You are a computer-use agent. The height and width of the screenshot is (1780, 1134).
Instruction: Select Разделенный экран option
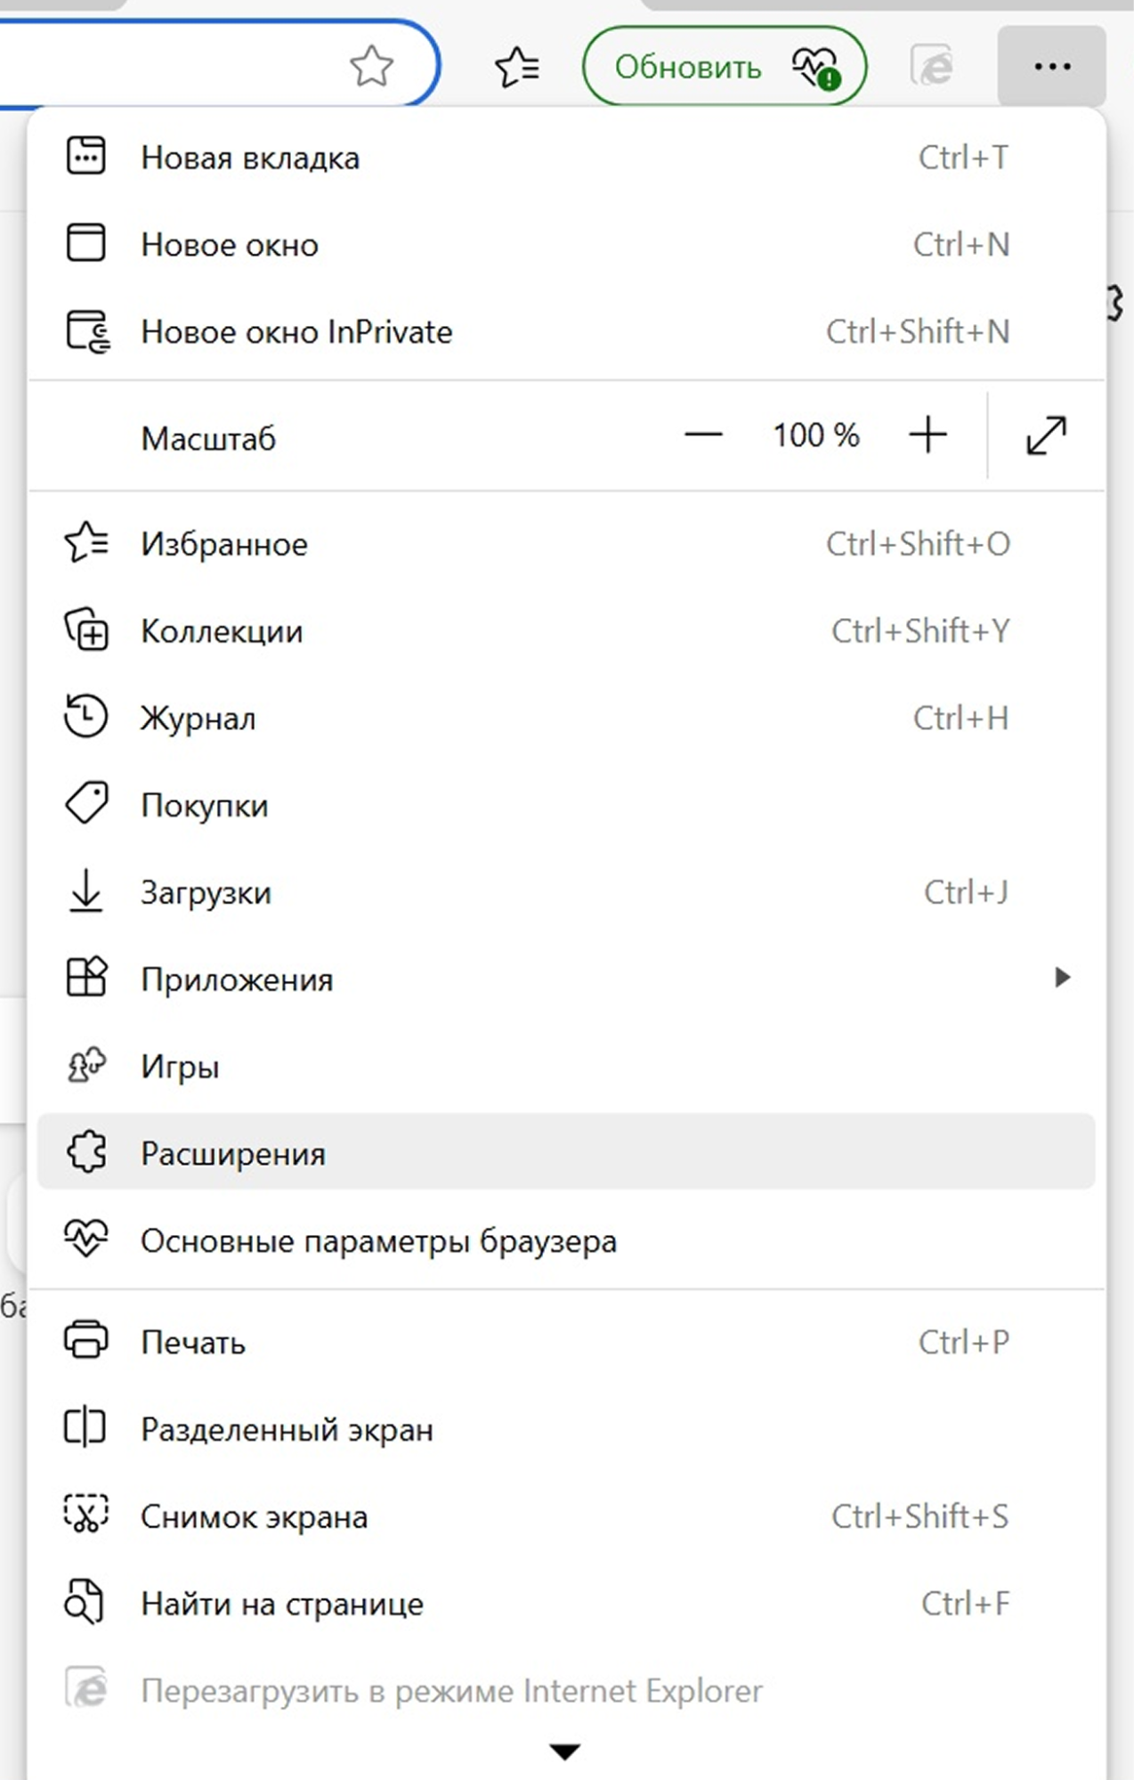pyautogui.click(x=287, y=1429)
